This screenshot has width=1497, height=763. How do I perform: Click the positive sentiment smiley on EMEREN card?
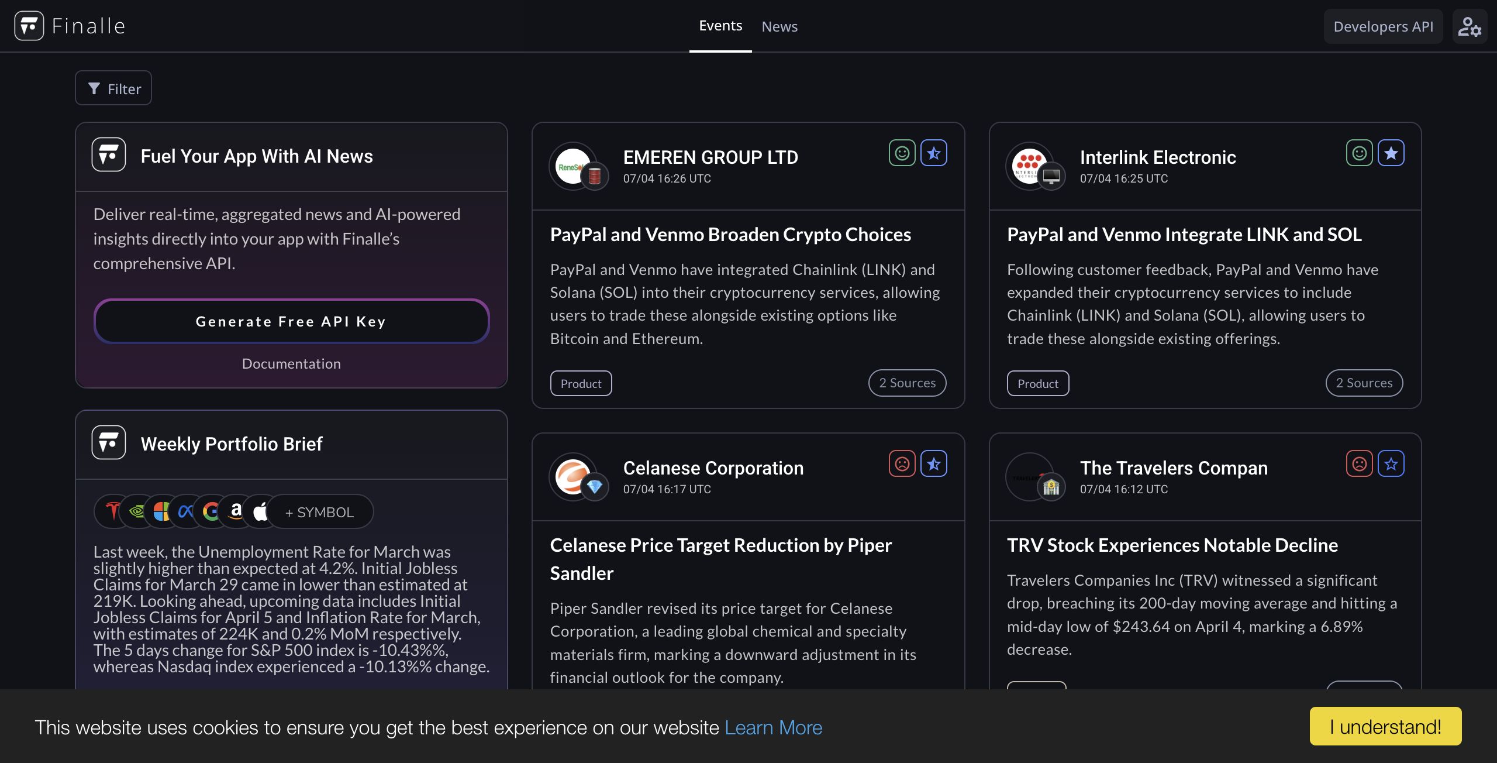tap(902, 153)
